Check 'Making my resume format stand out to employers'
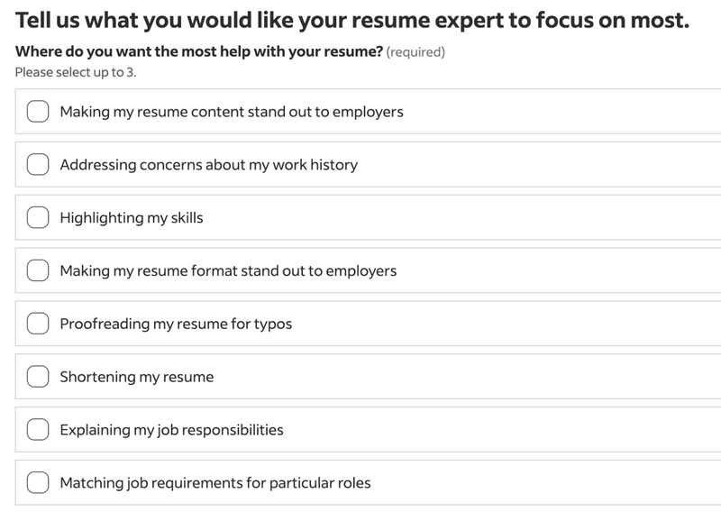The image size is (721, 521). point(37,271)
